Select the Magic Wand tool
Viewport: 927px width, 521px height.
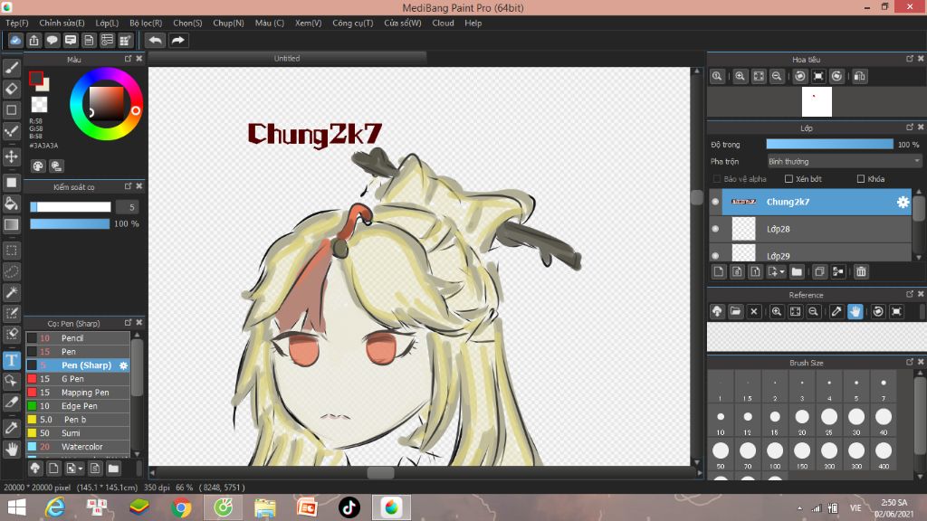point(11,292)
